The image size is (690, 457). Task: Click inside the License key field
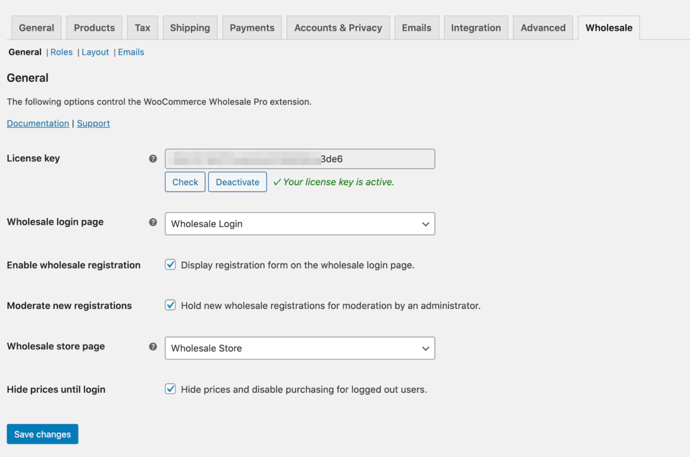tap(300, 159)
